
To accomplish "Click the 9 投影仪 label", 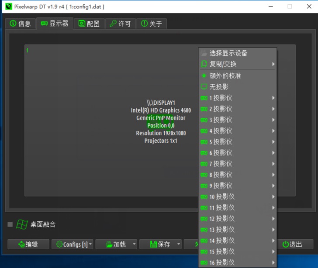I will 221,186.
